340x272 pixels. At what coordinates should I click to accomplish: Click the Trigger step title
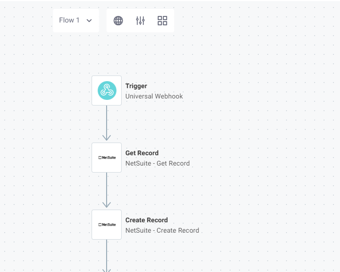click(136, 86)
